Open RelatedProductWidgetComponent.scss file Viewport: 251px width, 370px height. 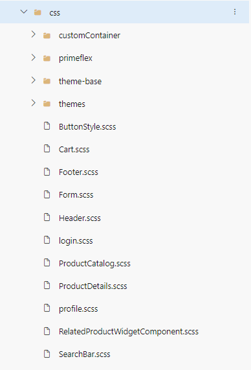[129, 332]
